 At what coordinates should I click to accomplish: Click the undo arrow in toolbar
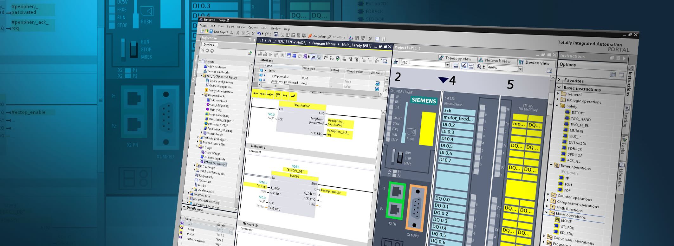click(259, 34)
